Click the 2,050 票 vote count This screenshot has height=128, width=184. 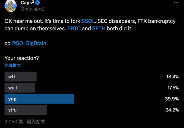tap(13, 121)
